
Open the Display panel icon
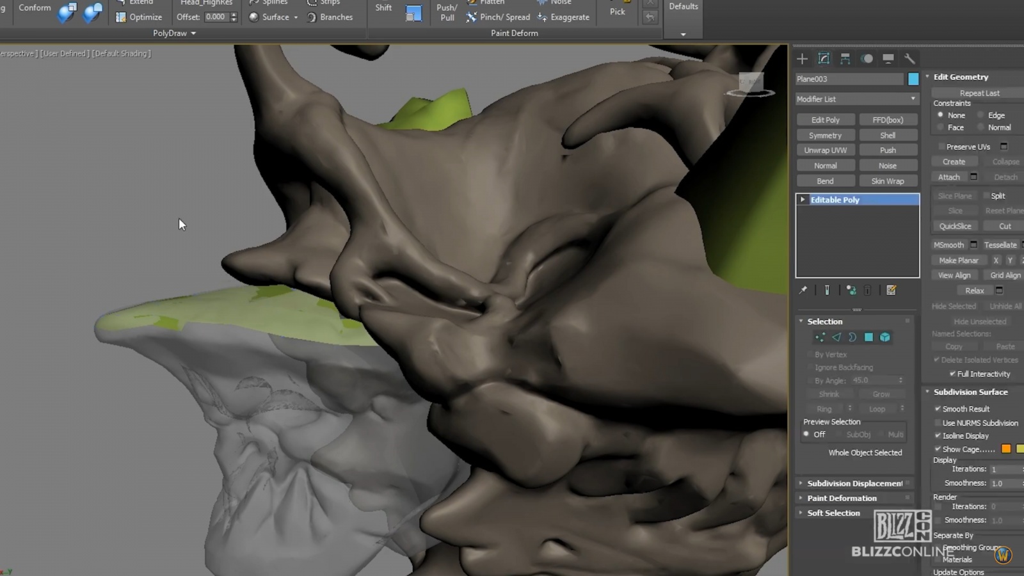888,59
